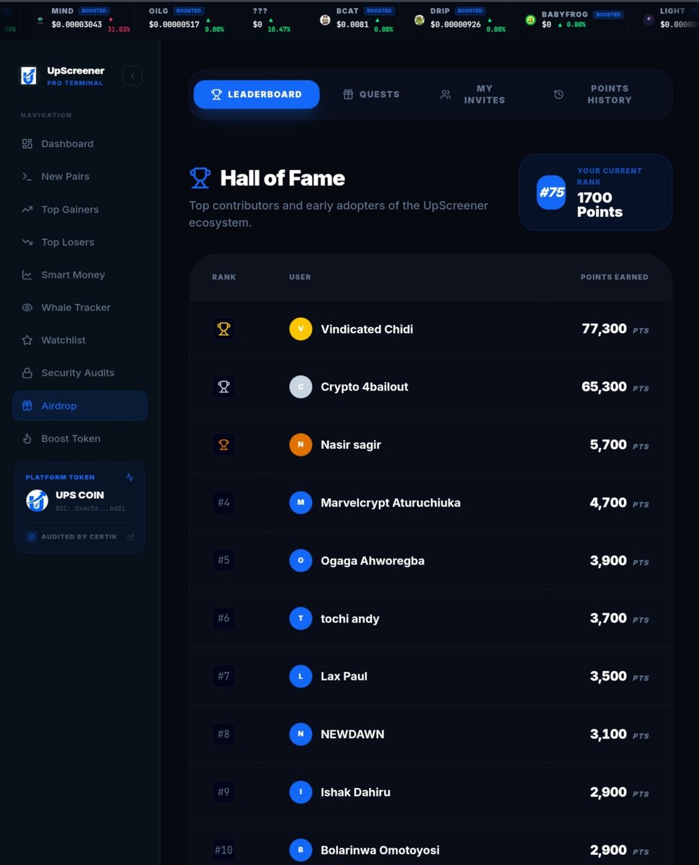Open Smart Money page
The image size is (699, 865).
point(79,275)
